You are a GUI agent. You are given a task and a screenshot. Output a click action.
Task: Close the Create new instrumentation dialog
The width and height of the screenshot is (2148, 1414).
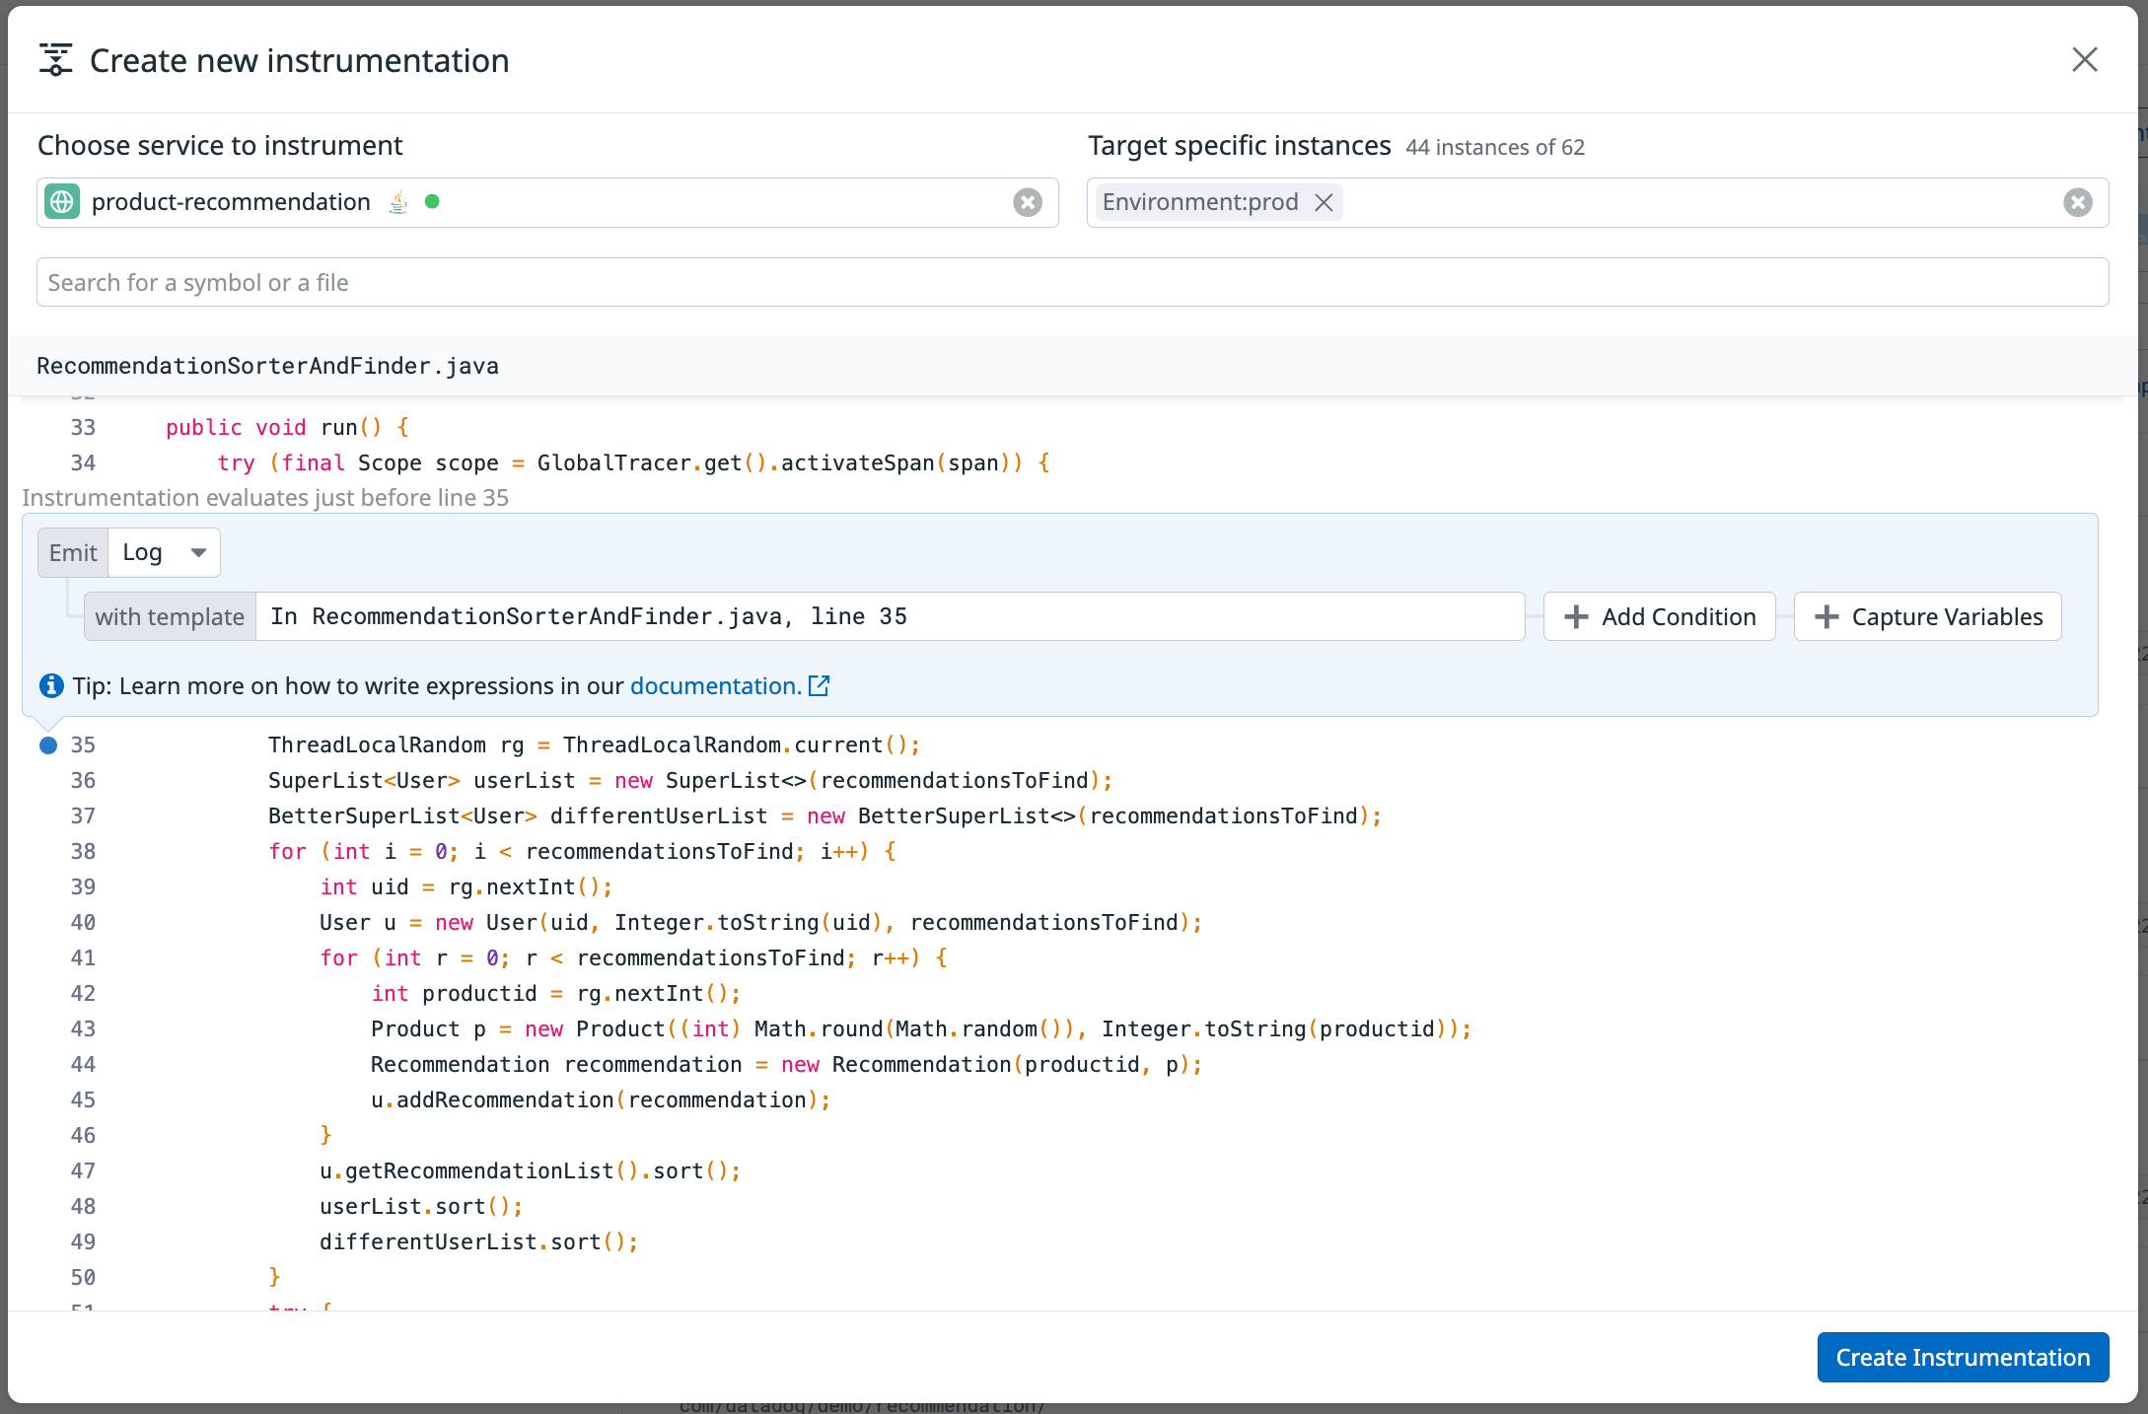(2084, 60)
